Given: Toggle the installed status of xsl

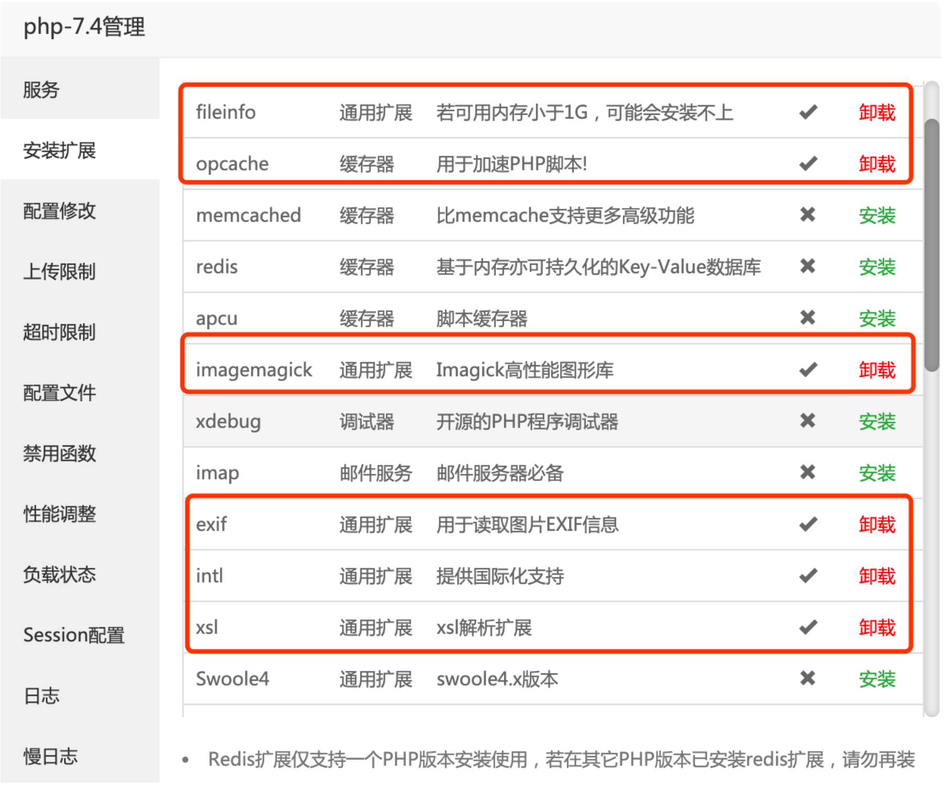Looking at the screenshot, I should pyautogui.click(x=808, y=627).
